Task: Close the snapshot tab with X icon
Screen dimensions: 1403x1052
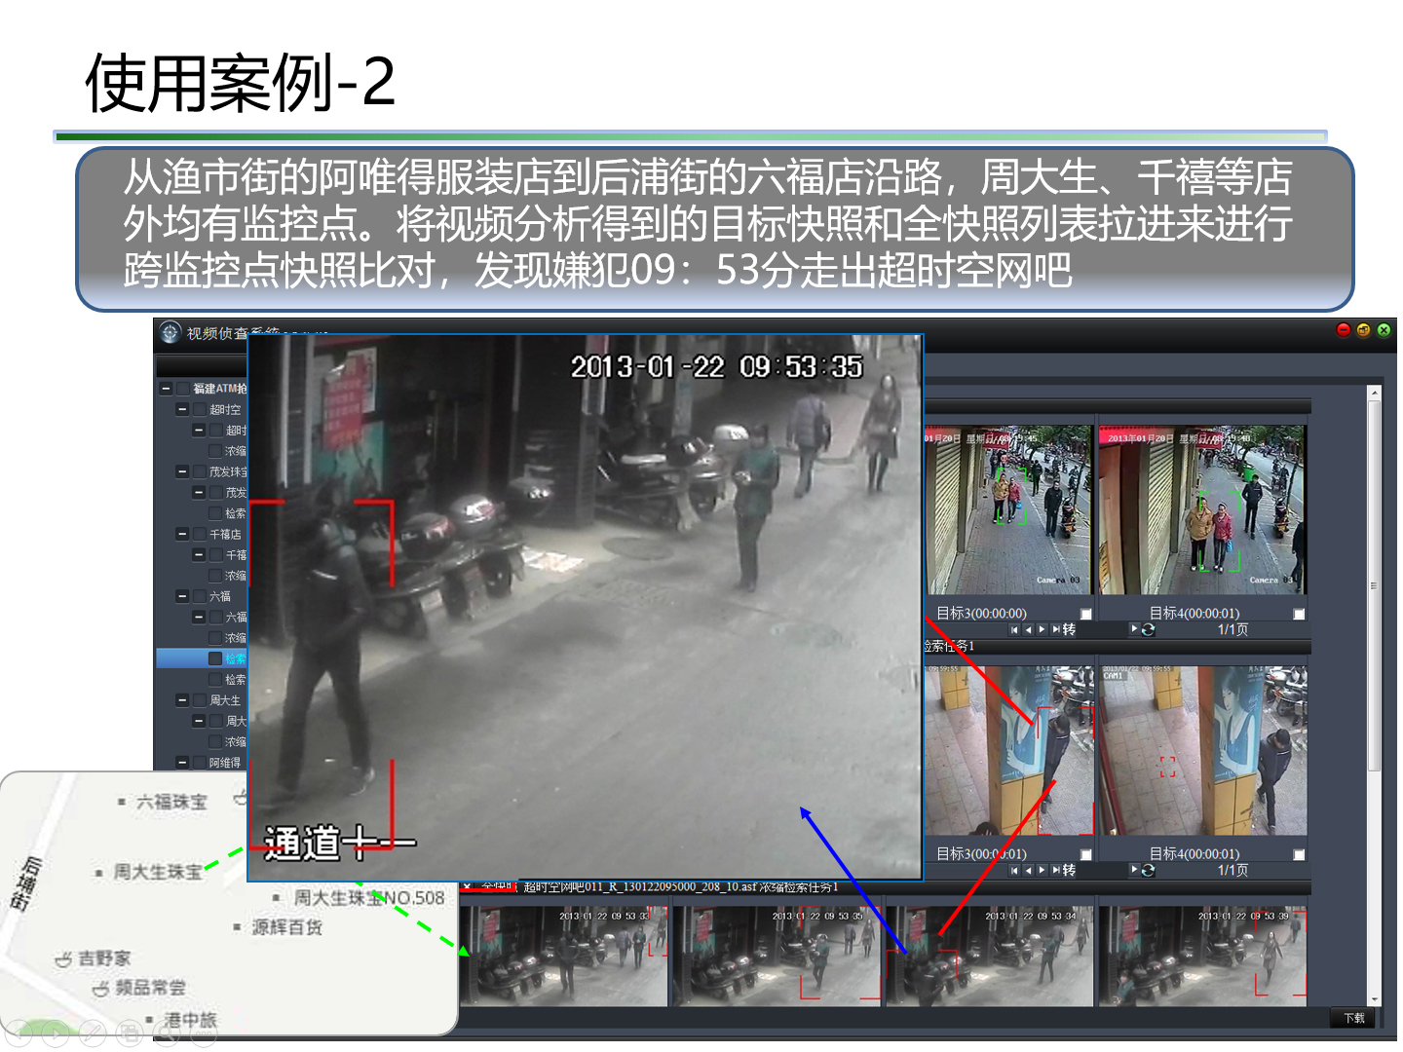Action: [467, 886]
